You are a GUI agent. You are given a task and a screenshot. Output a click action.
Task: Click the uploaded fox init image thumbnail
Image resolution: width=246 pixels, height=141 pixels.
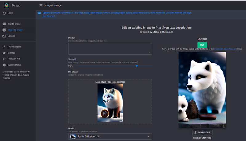pos(110,103)
